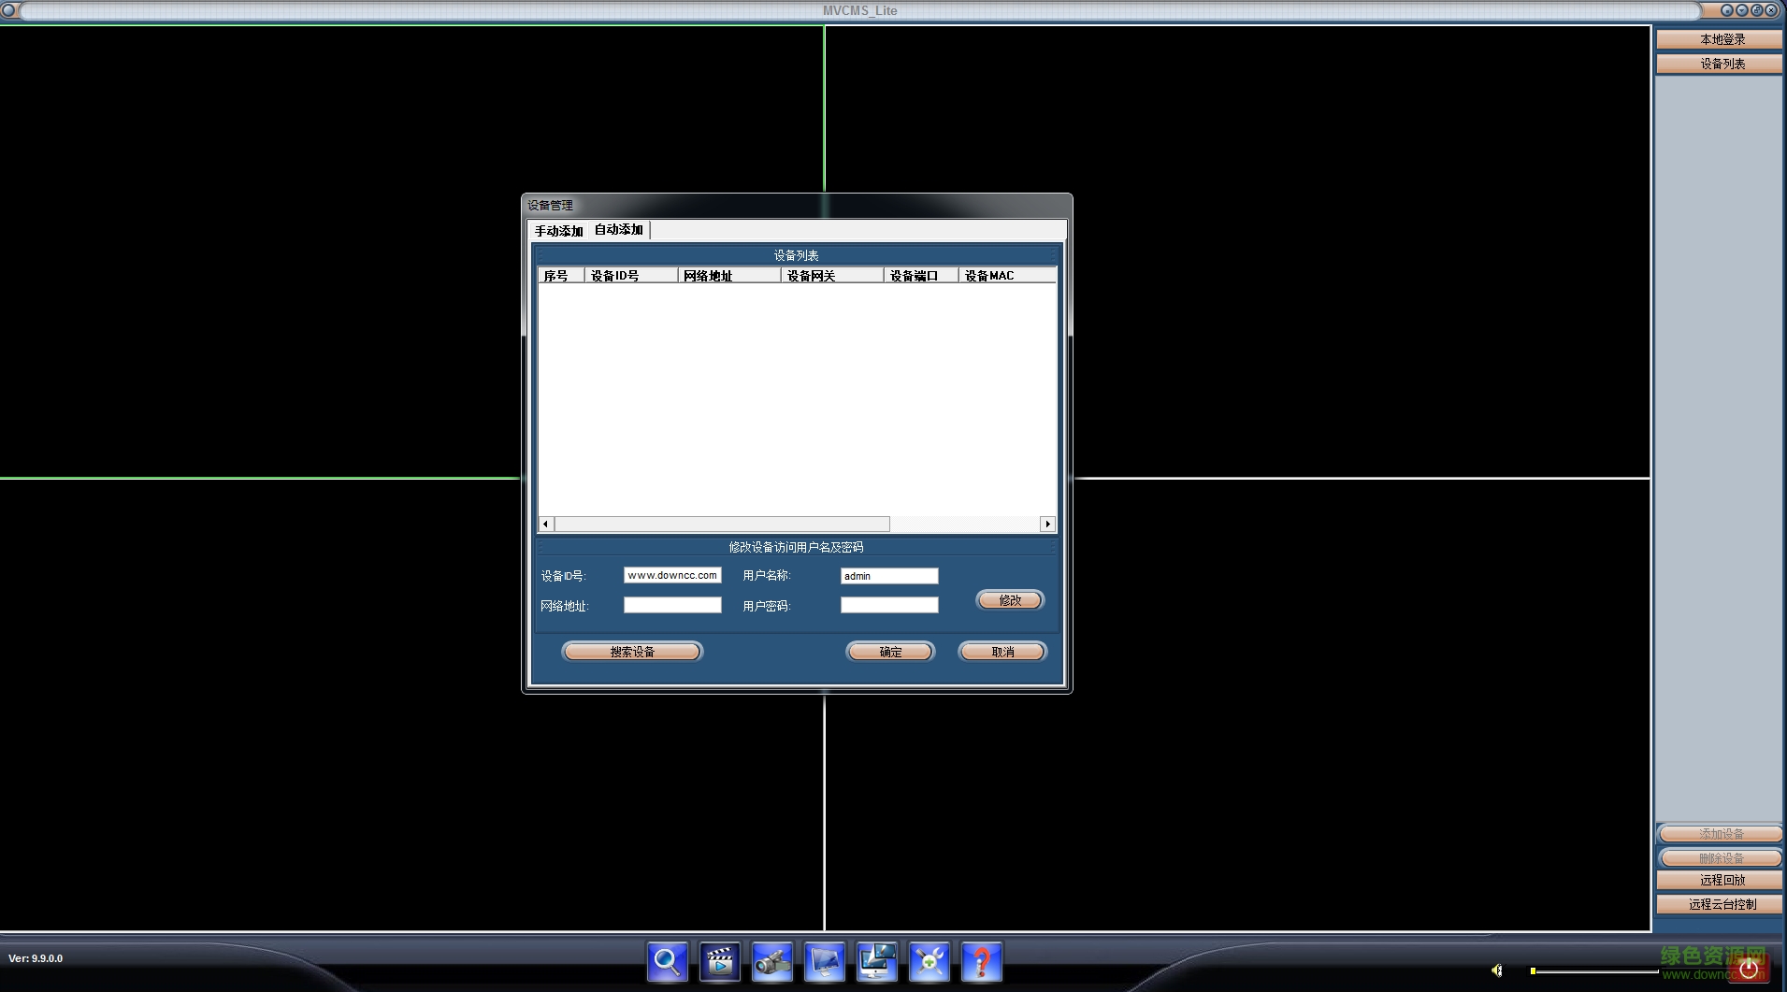Click the device list right scroll arrow
Viewport: 1787px width, 992px height.
pyautogui.click(x=1047, y=525)
